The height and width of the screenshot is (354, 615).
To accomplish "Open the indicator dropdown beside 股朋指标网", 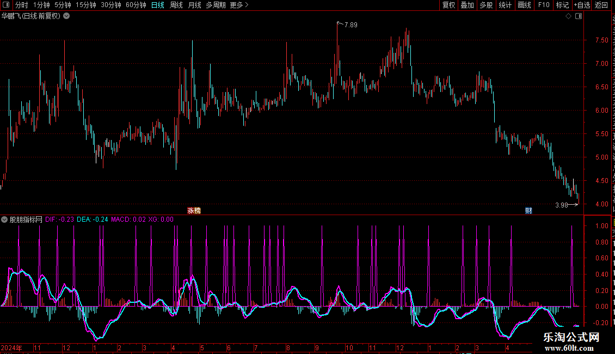I will click(4, 219).
